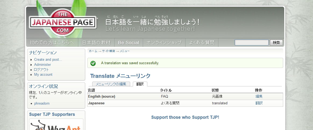
Task: Go to よくある質問 menu item
Action: (x=202, y=43)
